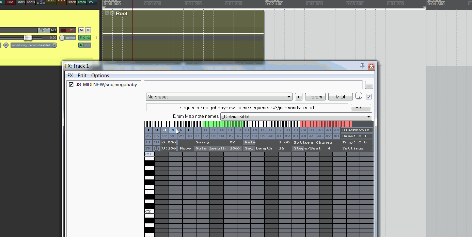The width and height of the screenshot is (472, 237).
Task: Solo the track using S button
Action: point(88,30)
